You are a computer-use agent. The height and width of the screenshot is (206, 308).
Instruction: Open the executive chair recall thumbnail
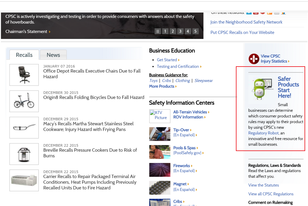pos(24,75)
